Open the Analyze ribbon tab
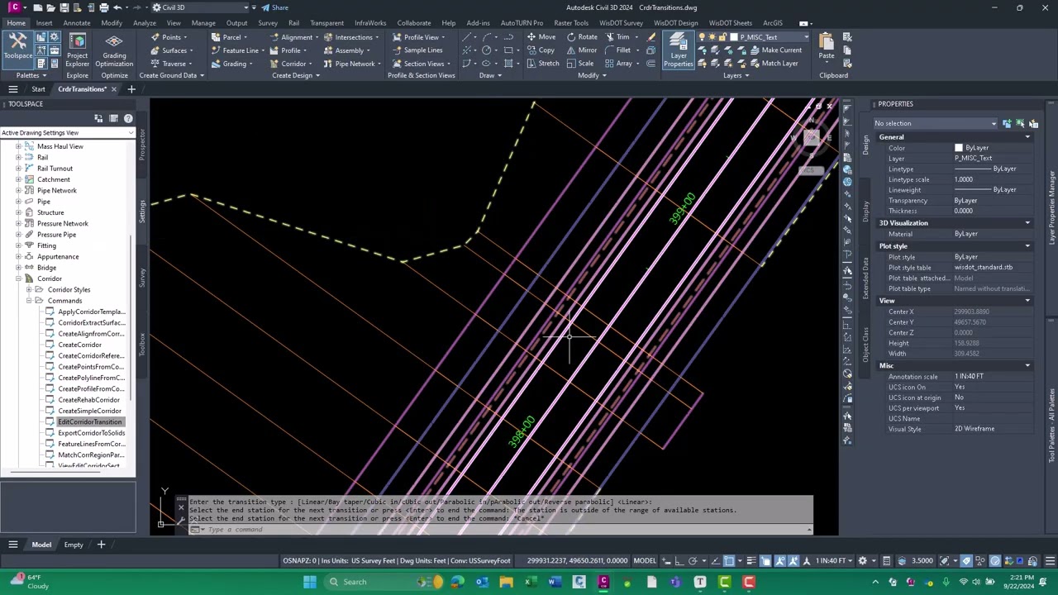1058x595 pixels. pyautogui.click(x=145, y=23)
